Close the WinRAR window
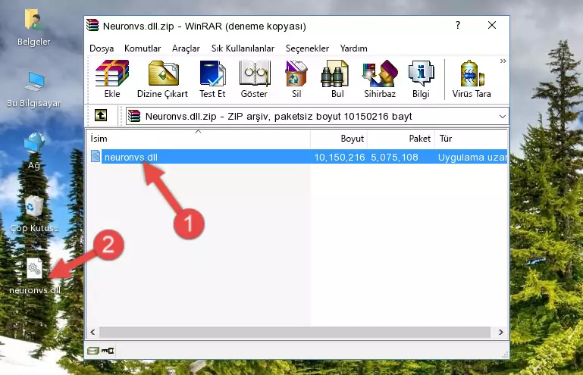 [492, 25]
